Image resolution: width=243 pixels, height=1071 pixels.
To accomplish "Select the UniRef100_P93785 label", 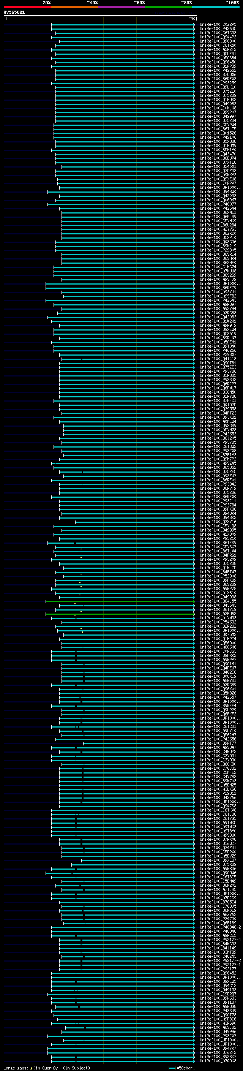I will pyautogui.click(x=218, y=442).
